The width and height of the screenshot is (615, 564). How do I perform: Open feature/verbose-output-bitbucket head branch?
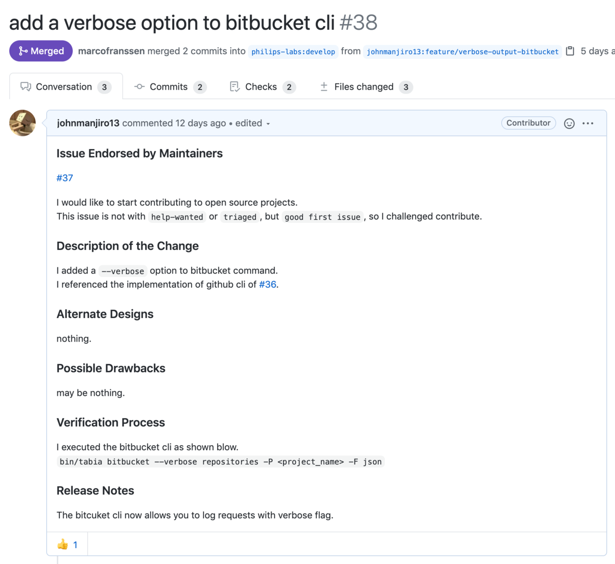[x=462, y=52]
